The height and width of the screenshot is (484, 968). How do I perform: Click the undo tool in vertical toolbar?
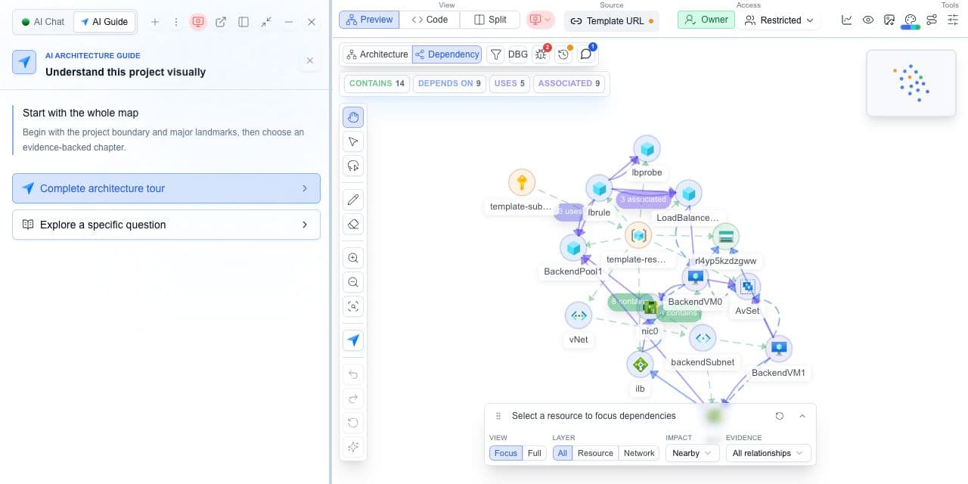353,374
